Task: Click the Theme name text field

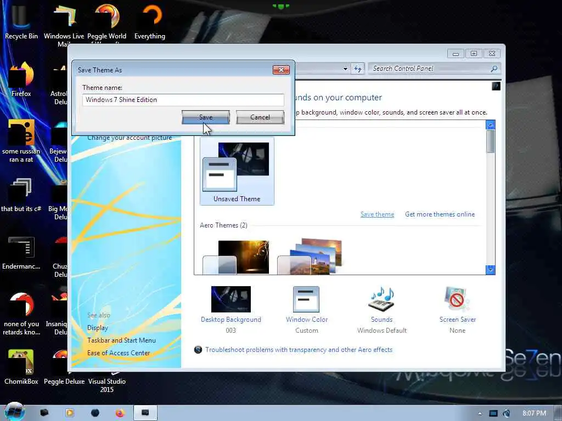Action: pyautogui.click(x=183, y=100)
